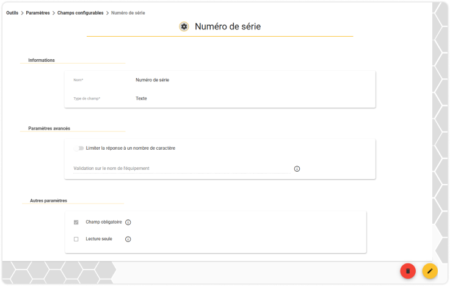
Task: Open info icon next to Validation field
Action: click(x=297, y=169)
